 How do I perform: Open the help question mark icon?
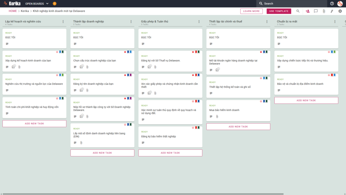click(332, 3)
